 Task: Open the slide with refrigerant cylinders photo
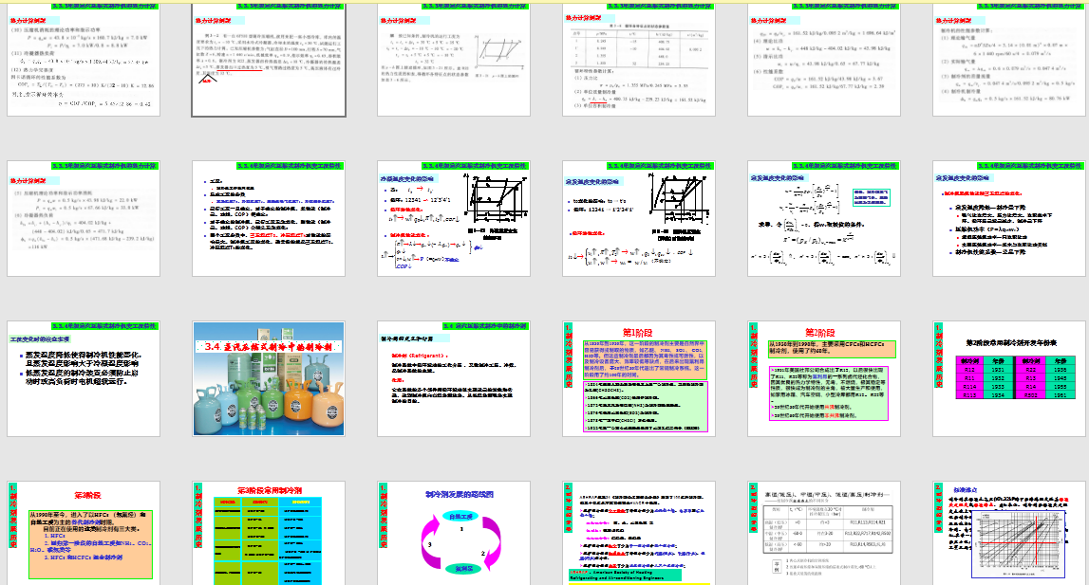pos(267,381)
